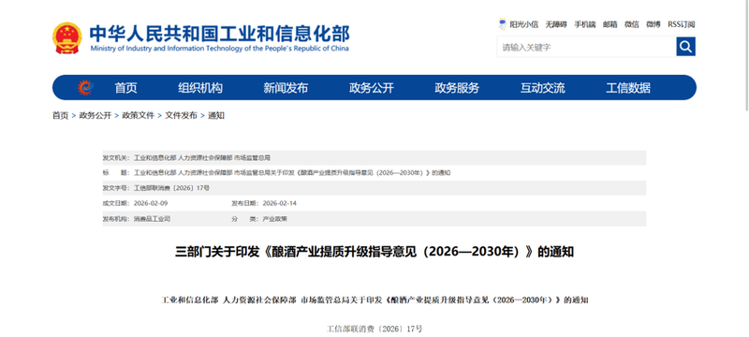Focus the 请输入关键字 search field
The height and width of the screenshot is (337, 749).
[587, 47]
